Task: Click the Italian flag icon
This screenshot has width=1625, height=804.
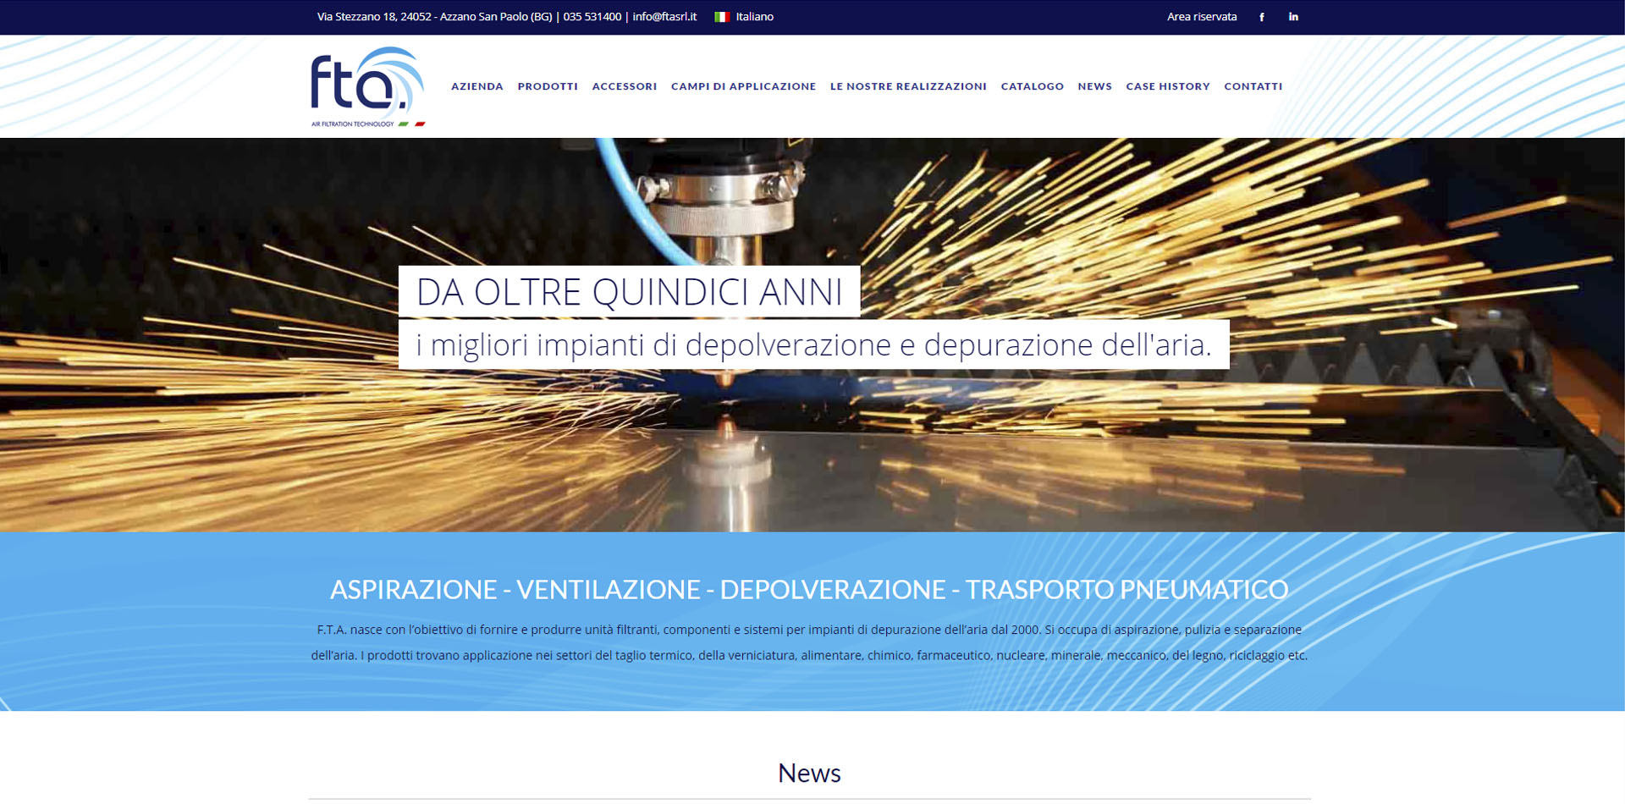Action: click(x=722, y=17)
